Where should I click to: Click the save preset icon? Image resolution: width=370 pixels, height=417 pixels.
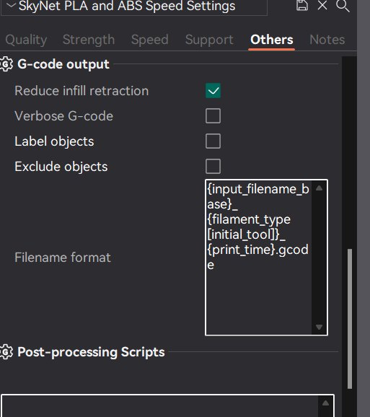pyautogui.click(x=302, y=5)
